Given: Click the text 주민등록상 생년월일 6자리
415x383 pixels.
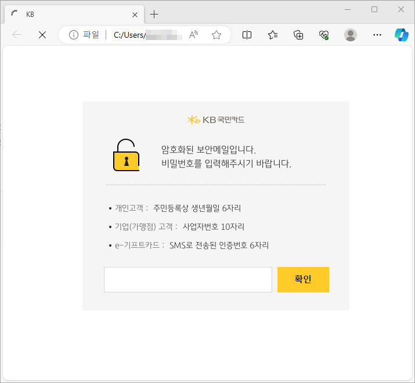Looking at the screenshot, I should (197, 208).
